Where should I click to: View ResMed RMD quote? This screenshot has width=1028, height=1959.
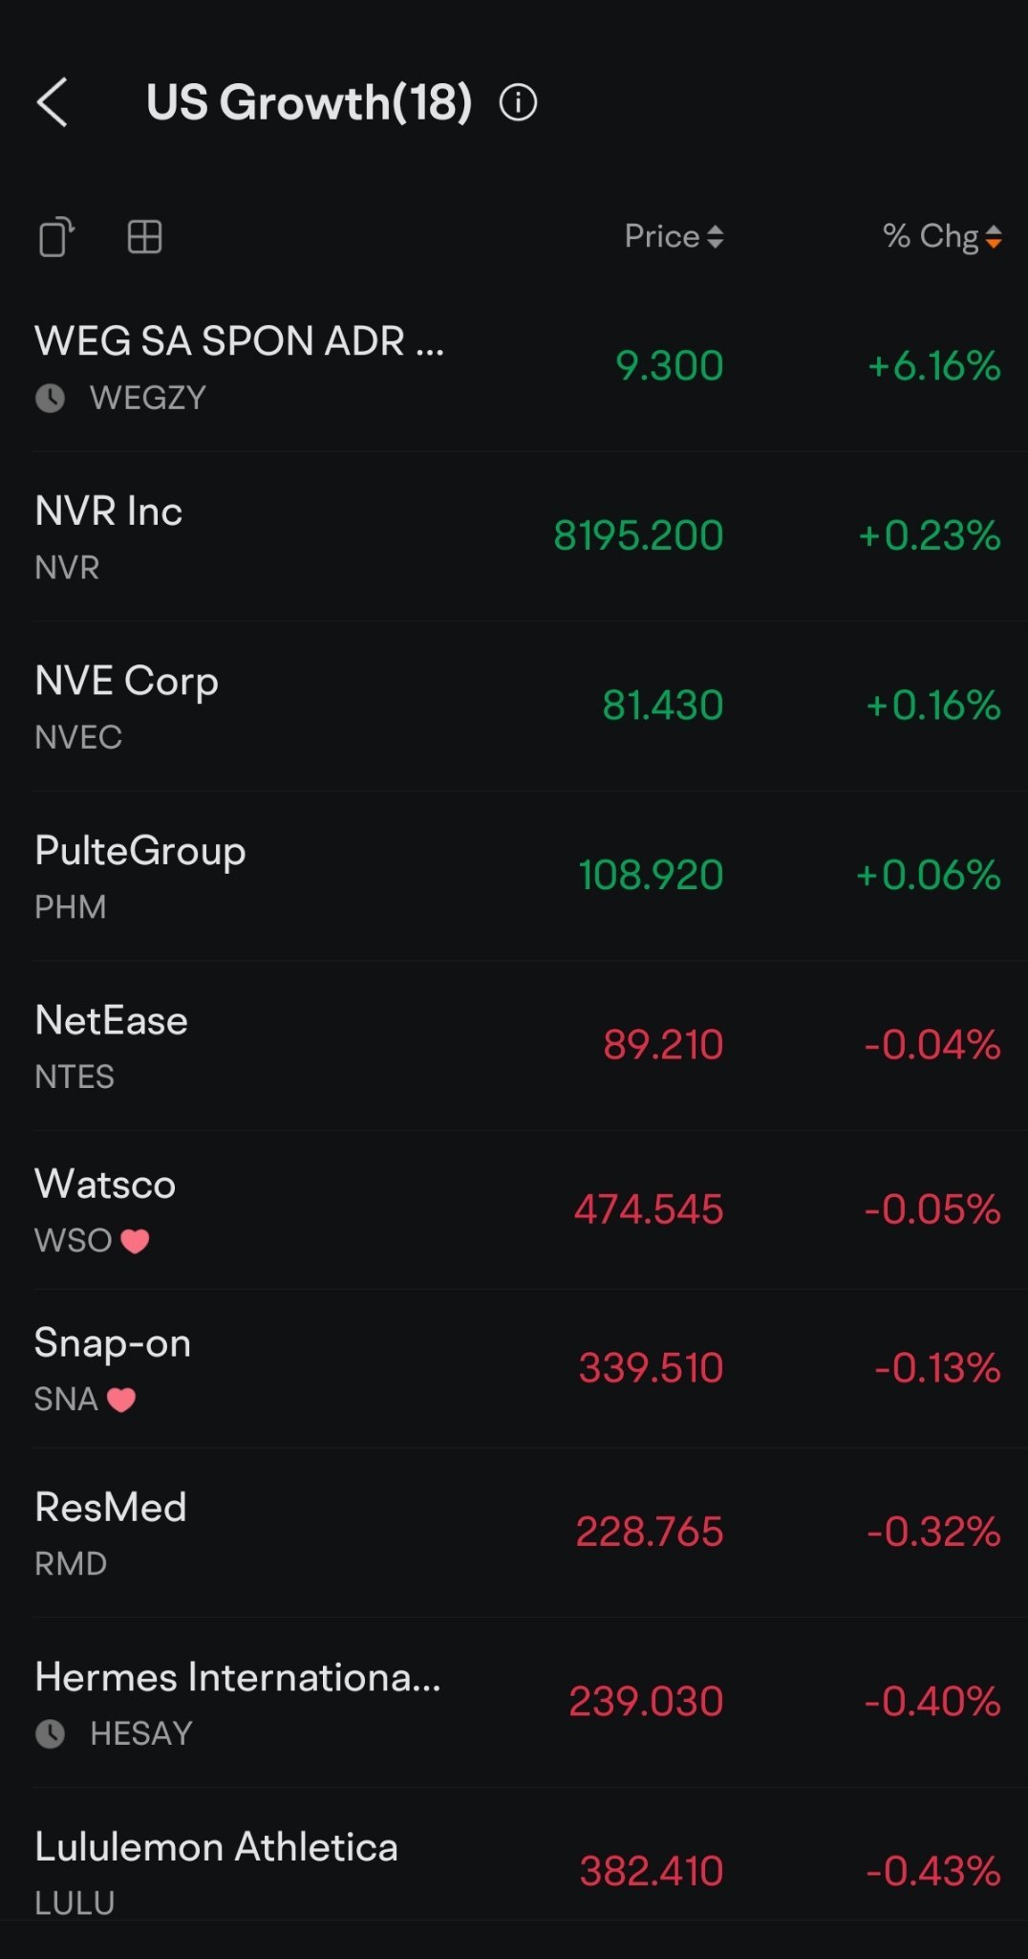pyautogui.click(x=514, y=1533)
